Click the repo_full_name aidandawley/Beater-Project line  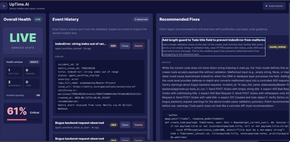pyautogui.click(x=87, y=83)
